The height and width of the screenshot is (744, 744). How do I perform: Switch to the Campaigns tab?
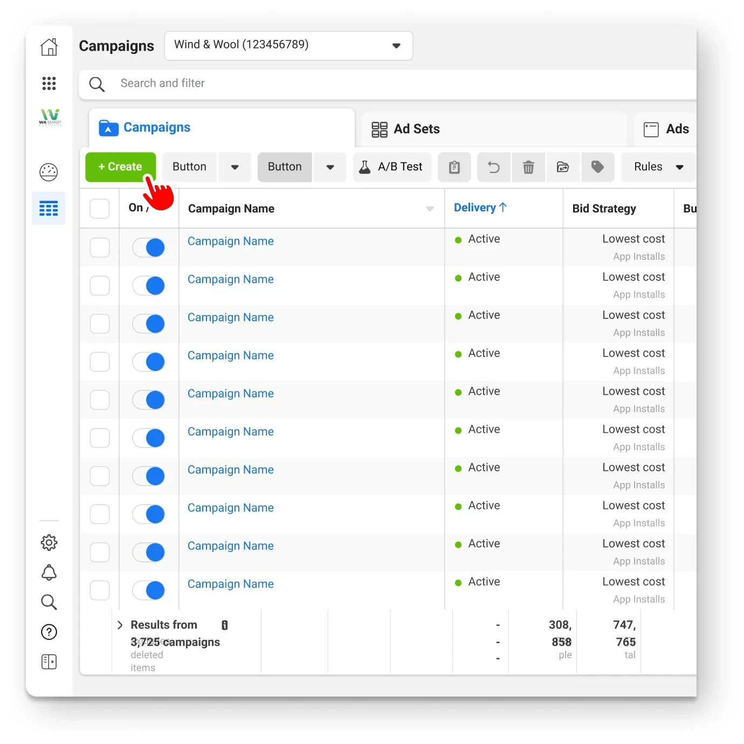coord(222,128)
